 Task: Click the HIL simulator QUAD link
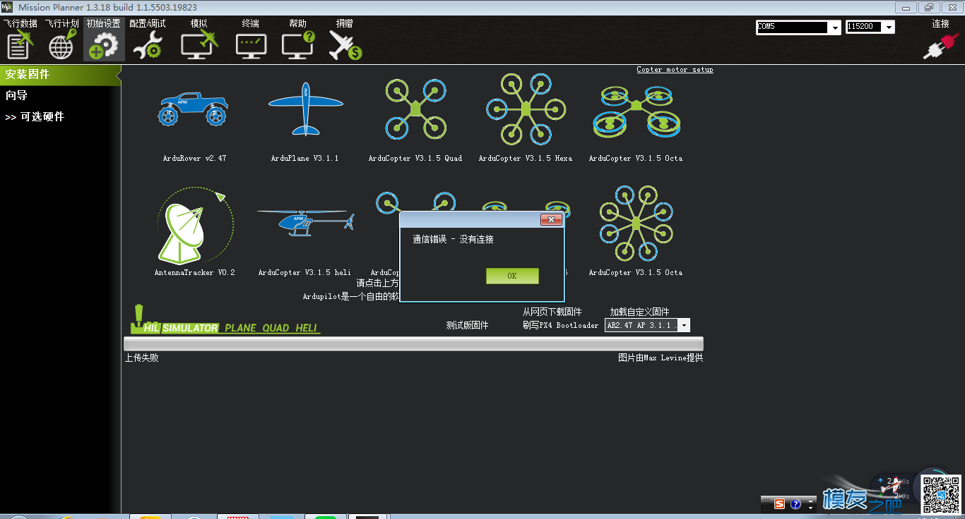276,328
